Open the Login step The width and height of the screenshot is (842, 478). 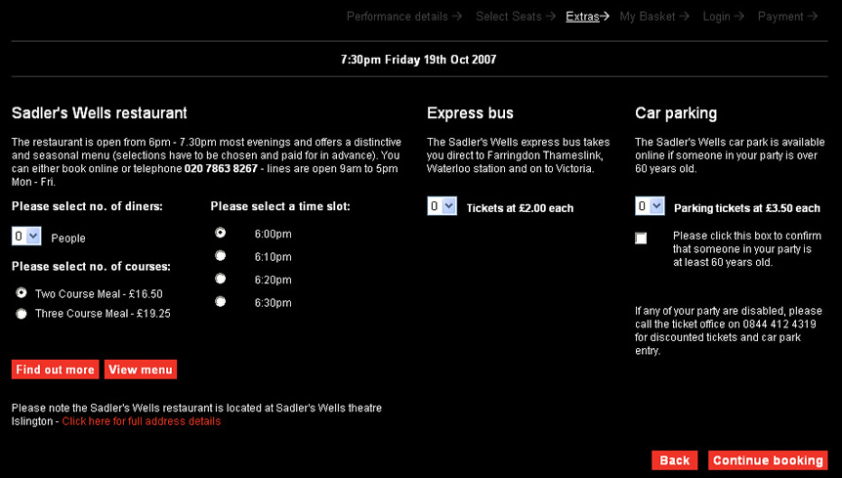(723, 17)
